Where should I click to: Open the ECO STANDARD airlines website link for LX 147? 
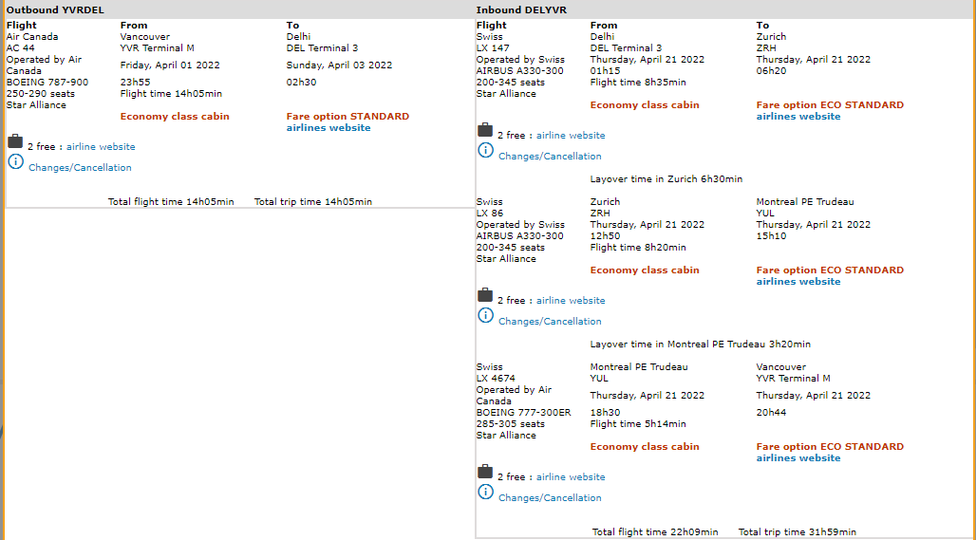[x=798, y=117]
